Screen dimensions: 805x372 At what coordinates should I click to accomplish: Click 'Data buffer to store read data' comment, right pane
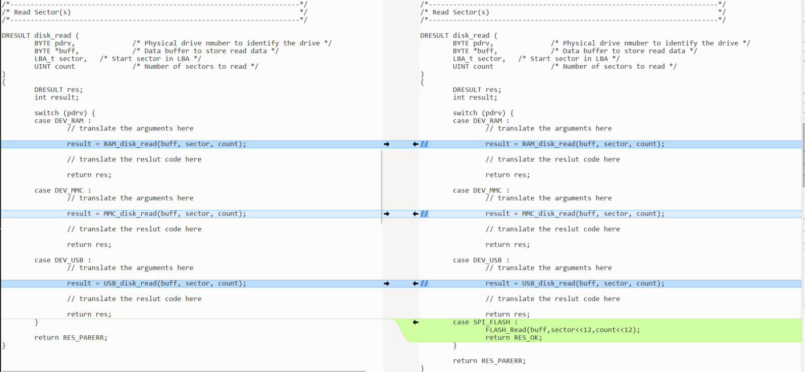click(624, 51)
